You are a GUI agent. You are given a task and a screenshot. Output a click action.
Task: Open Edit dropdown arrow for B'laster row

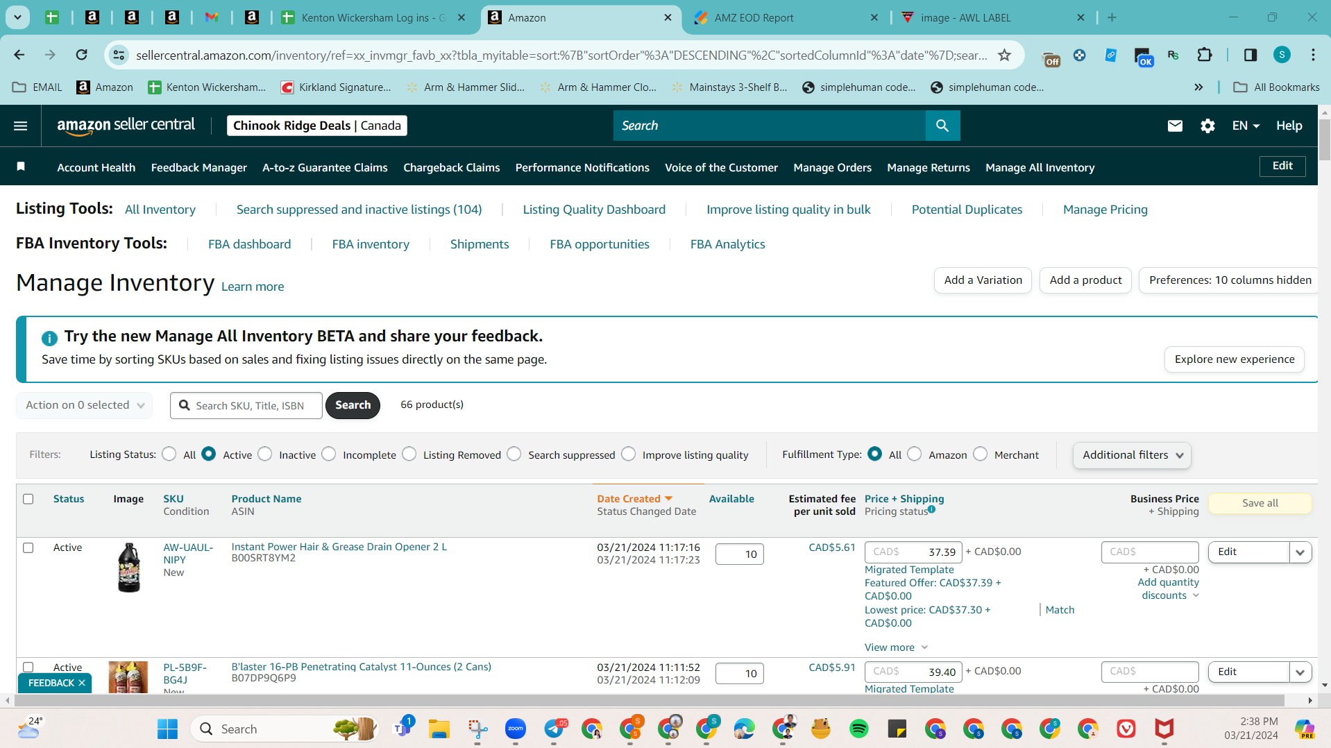coord(1300,672)
